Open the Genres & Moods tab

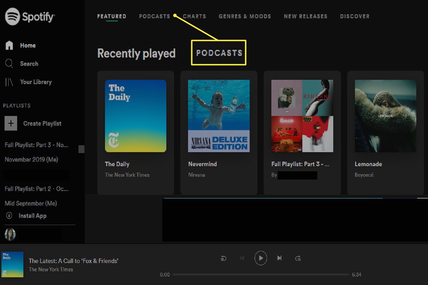245,16
